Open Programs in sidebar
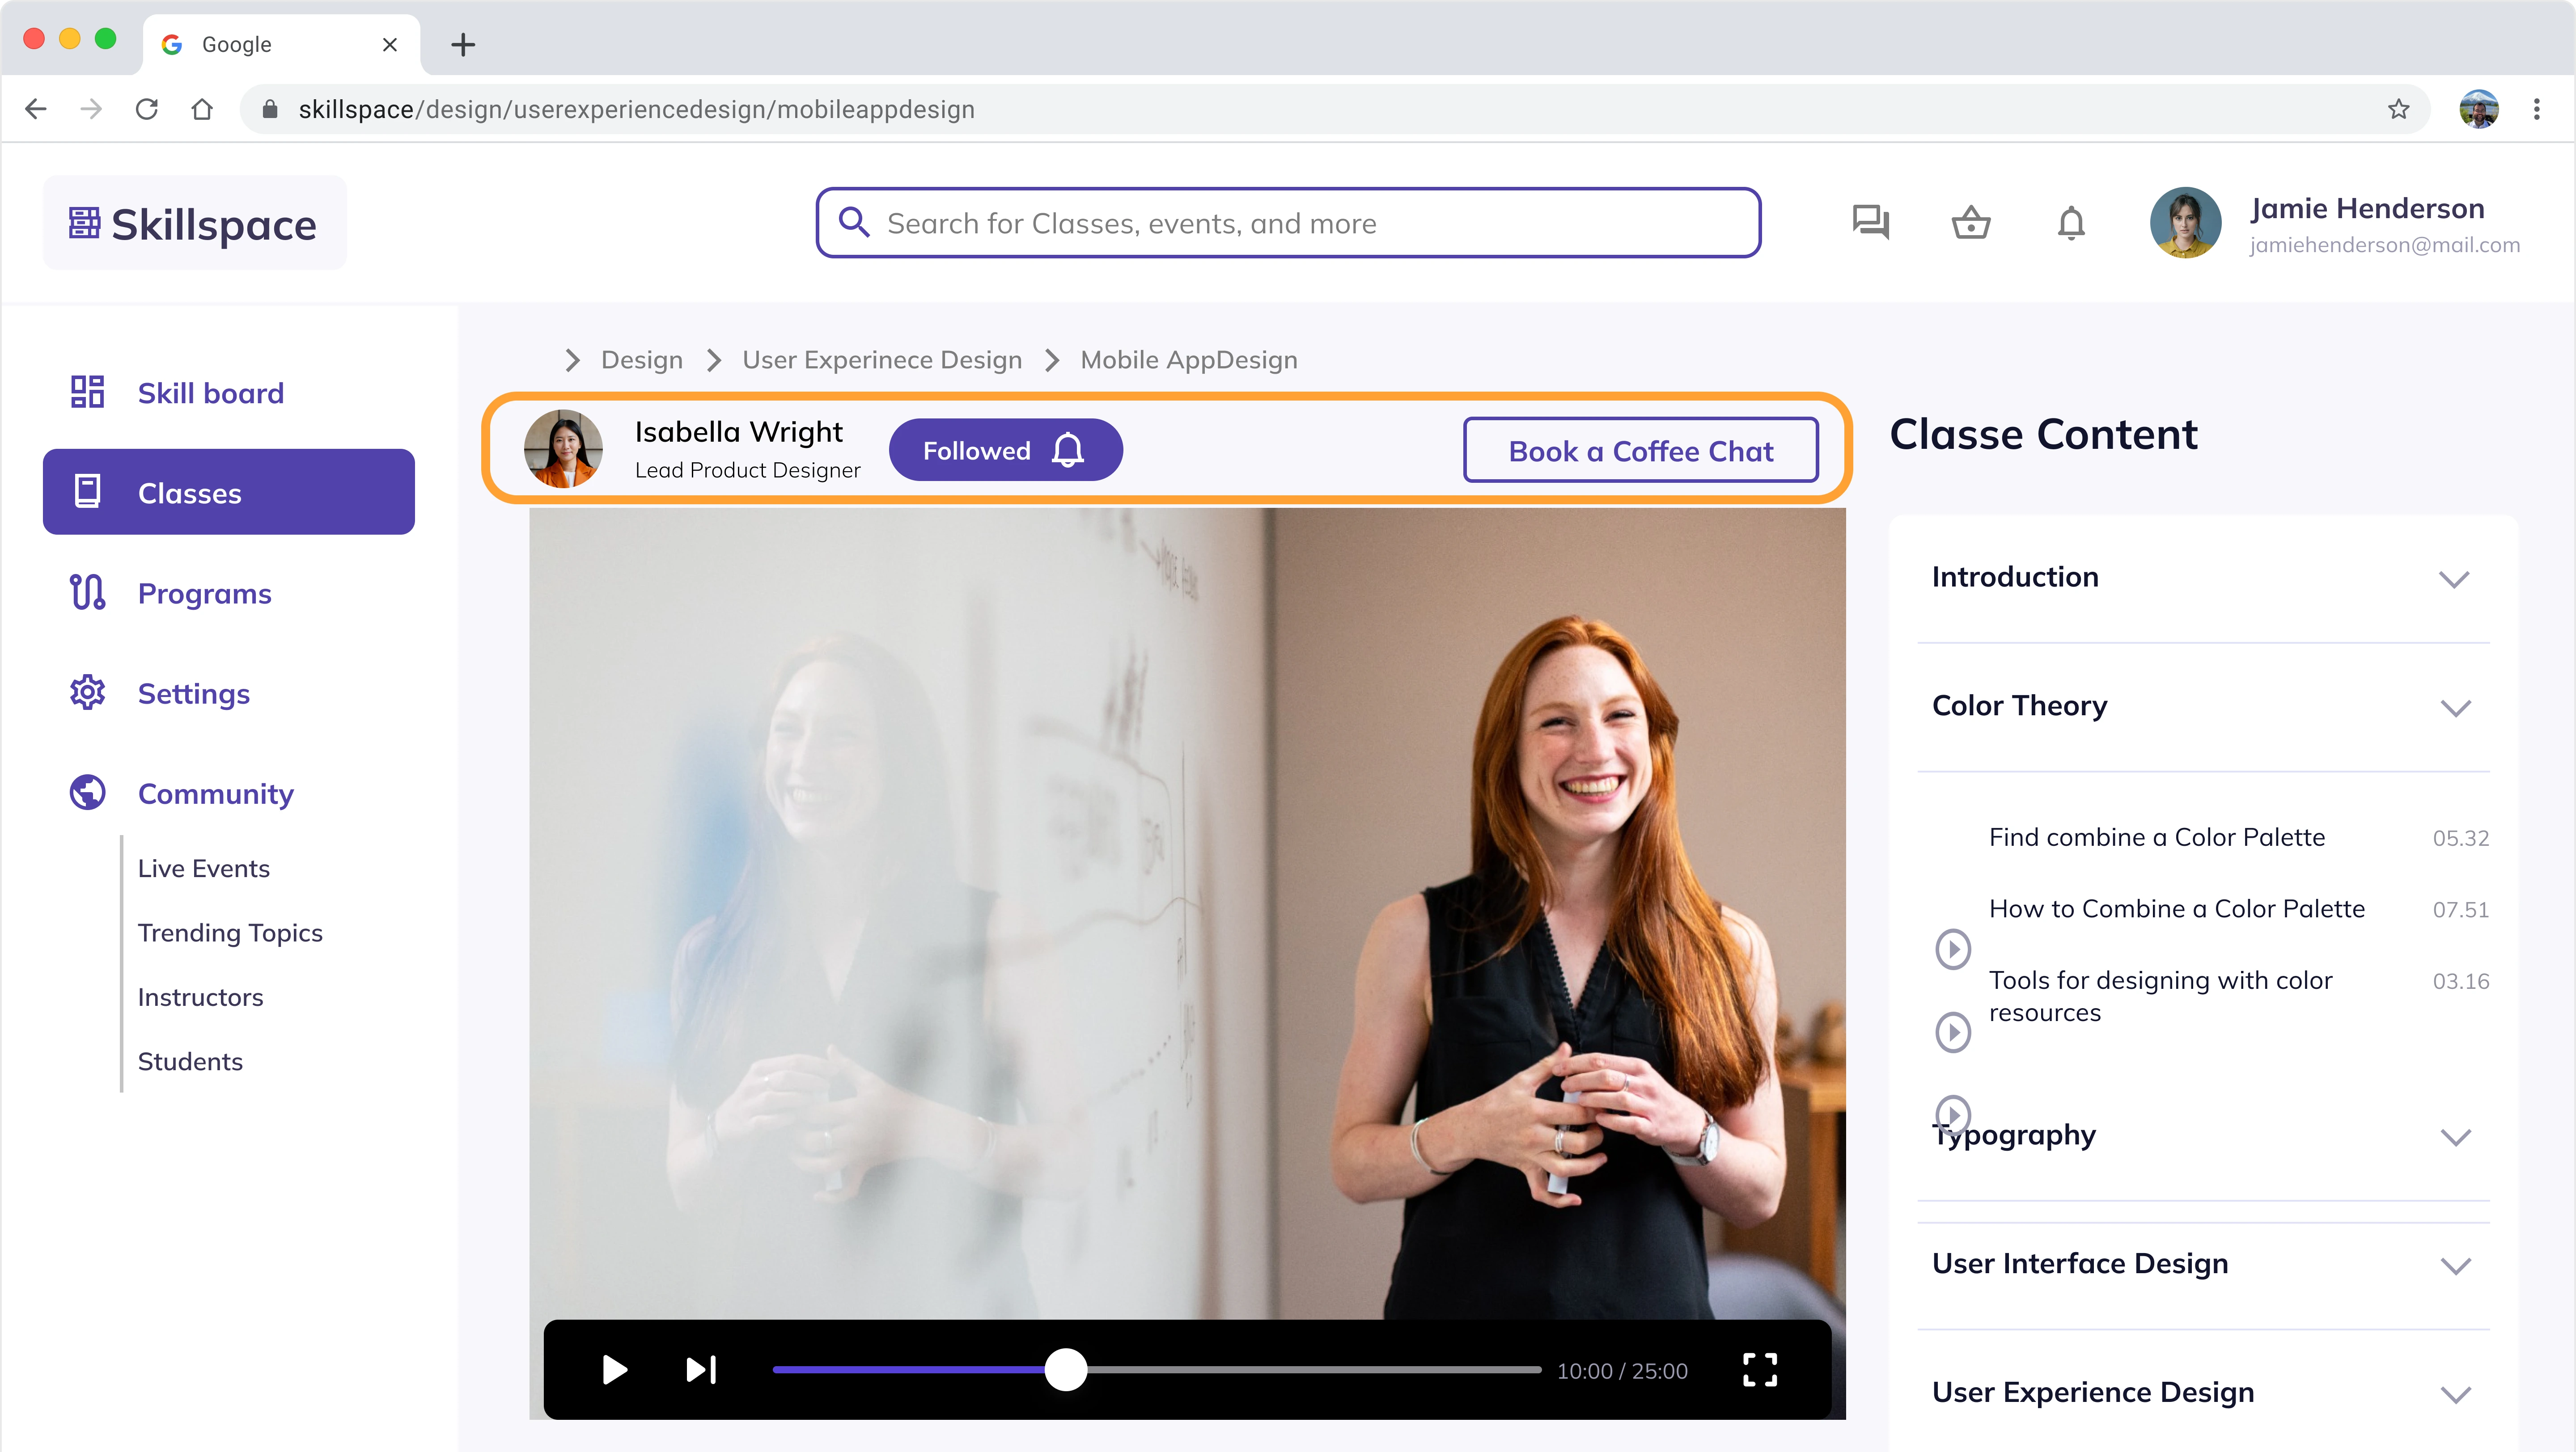Image resolution: width=2576 pixels, height=1452 pixels. tap(205, 593)
